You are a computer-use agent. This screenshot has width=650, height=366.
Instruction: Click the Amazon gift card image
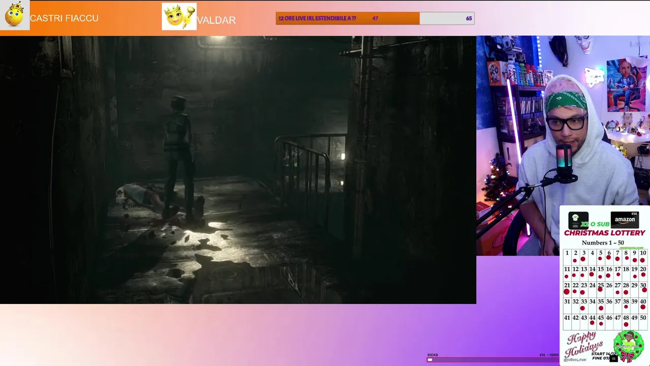(625, 220)
